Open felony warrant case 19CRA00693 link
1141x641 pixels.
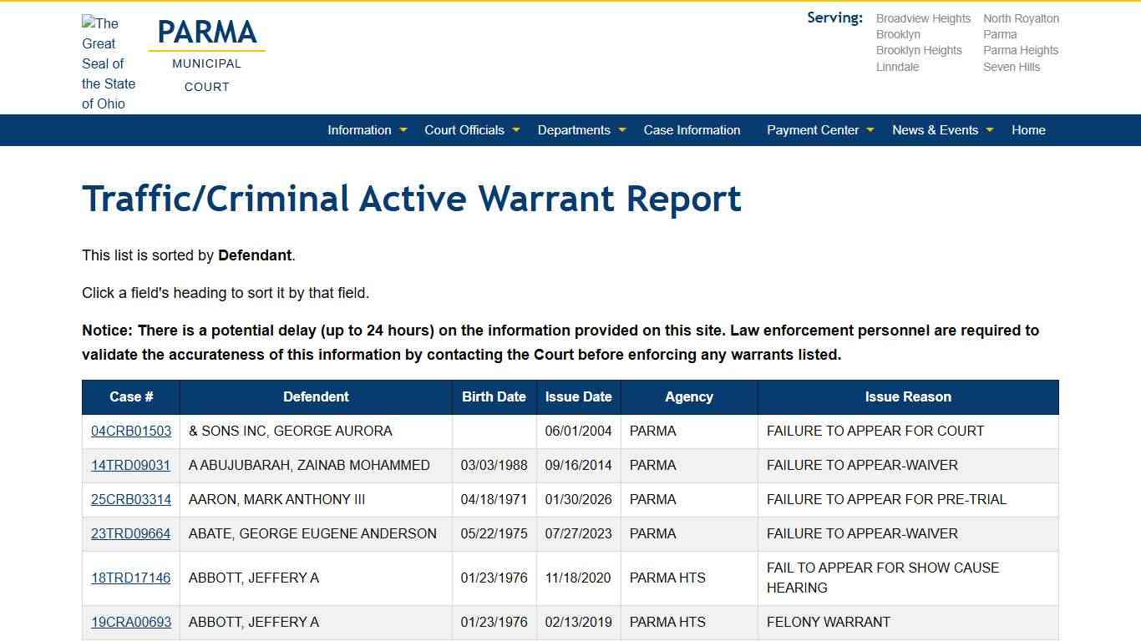pyautogui.click(x=131, y=623)
